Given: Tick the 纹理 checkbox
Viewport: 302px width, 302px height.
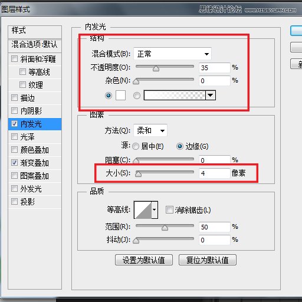Looking at the screenshot, I should 22,84.
